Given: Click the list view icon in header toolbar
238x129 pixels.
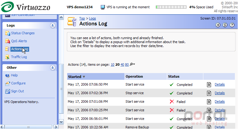Looking at the screenshot, I should pos(218,25).
